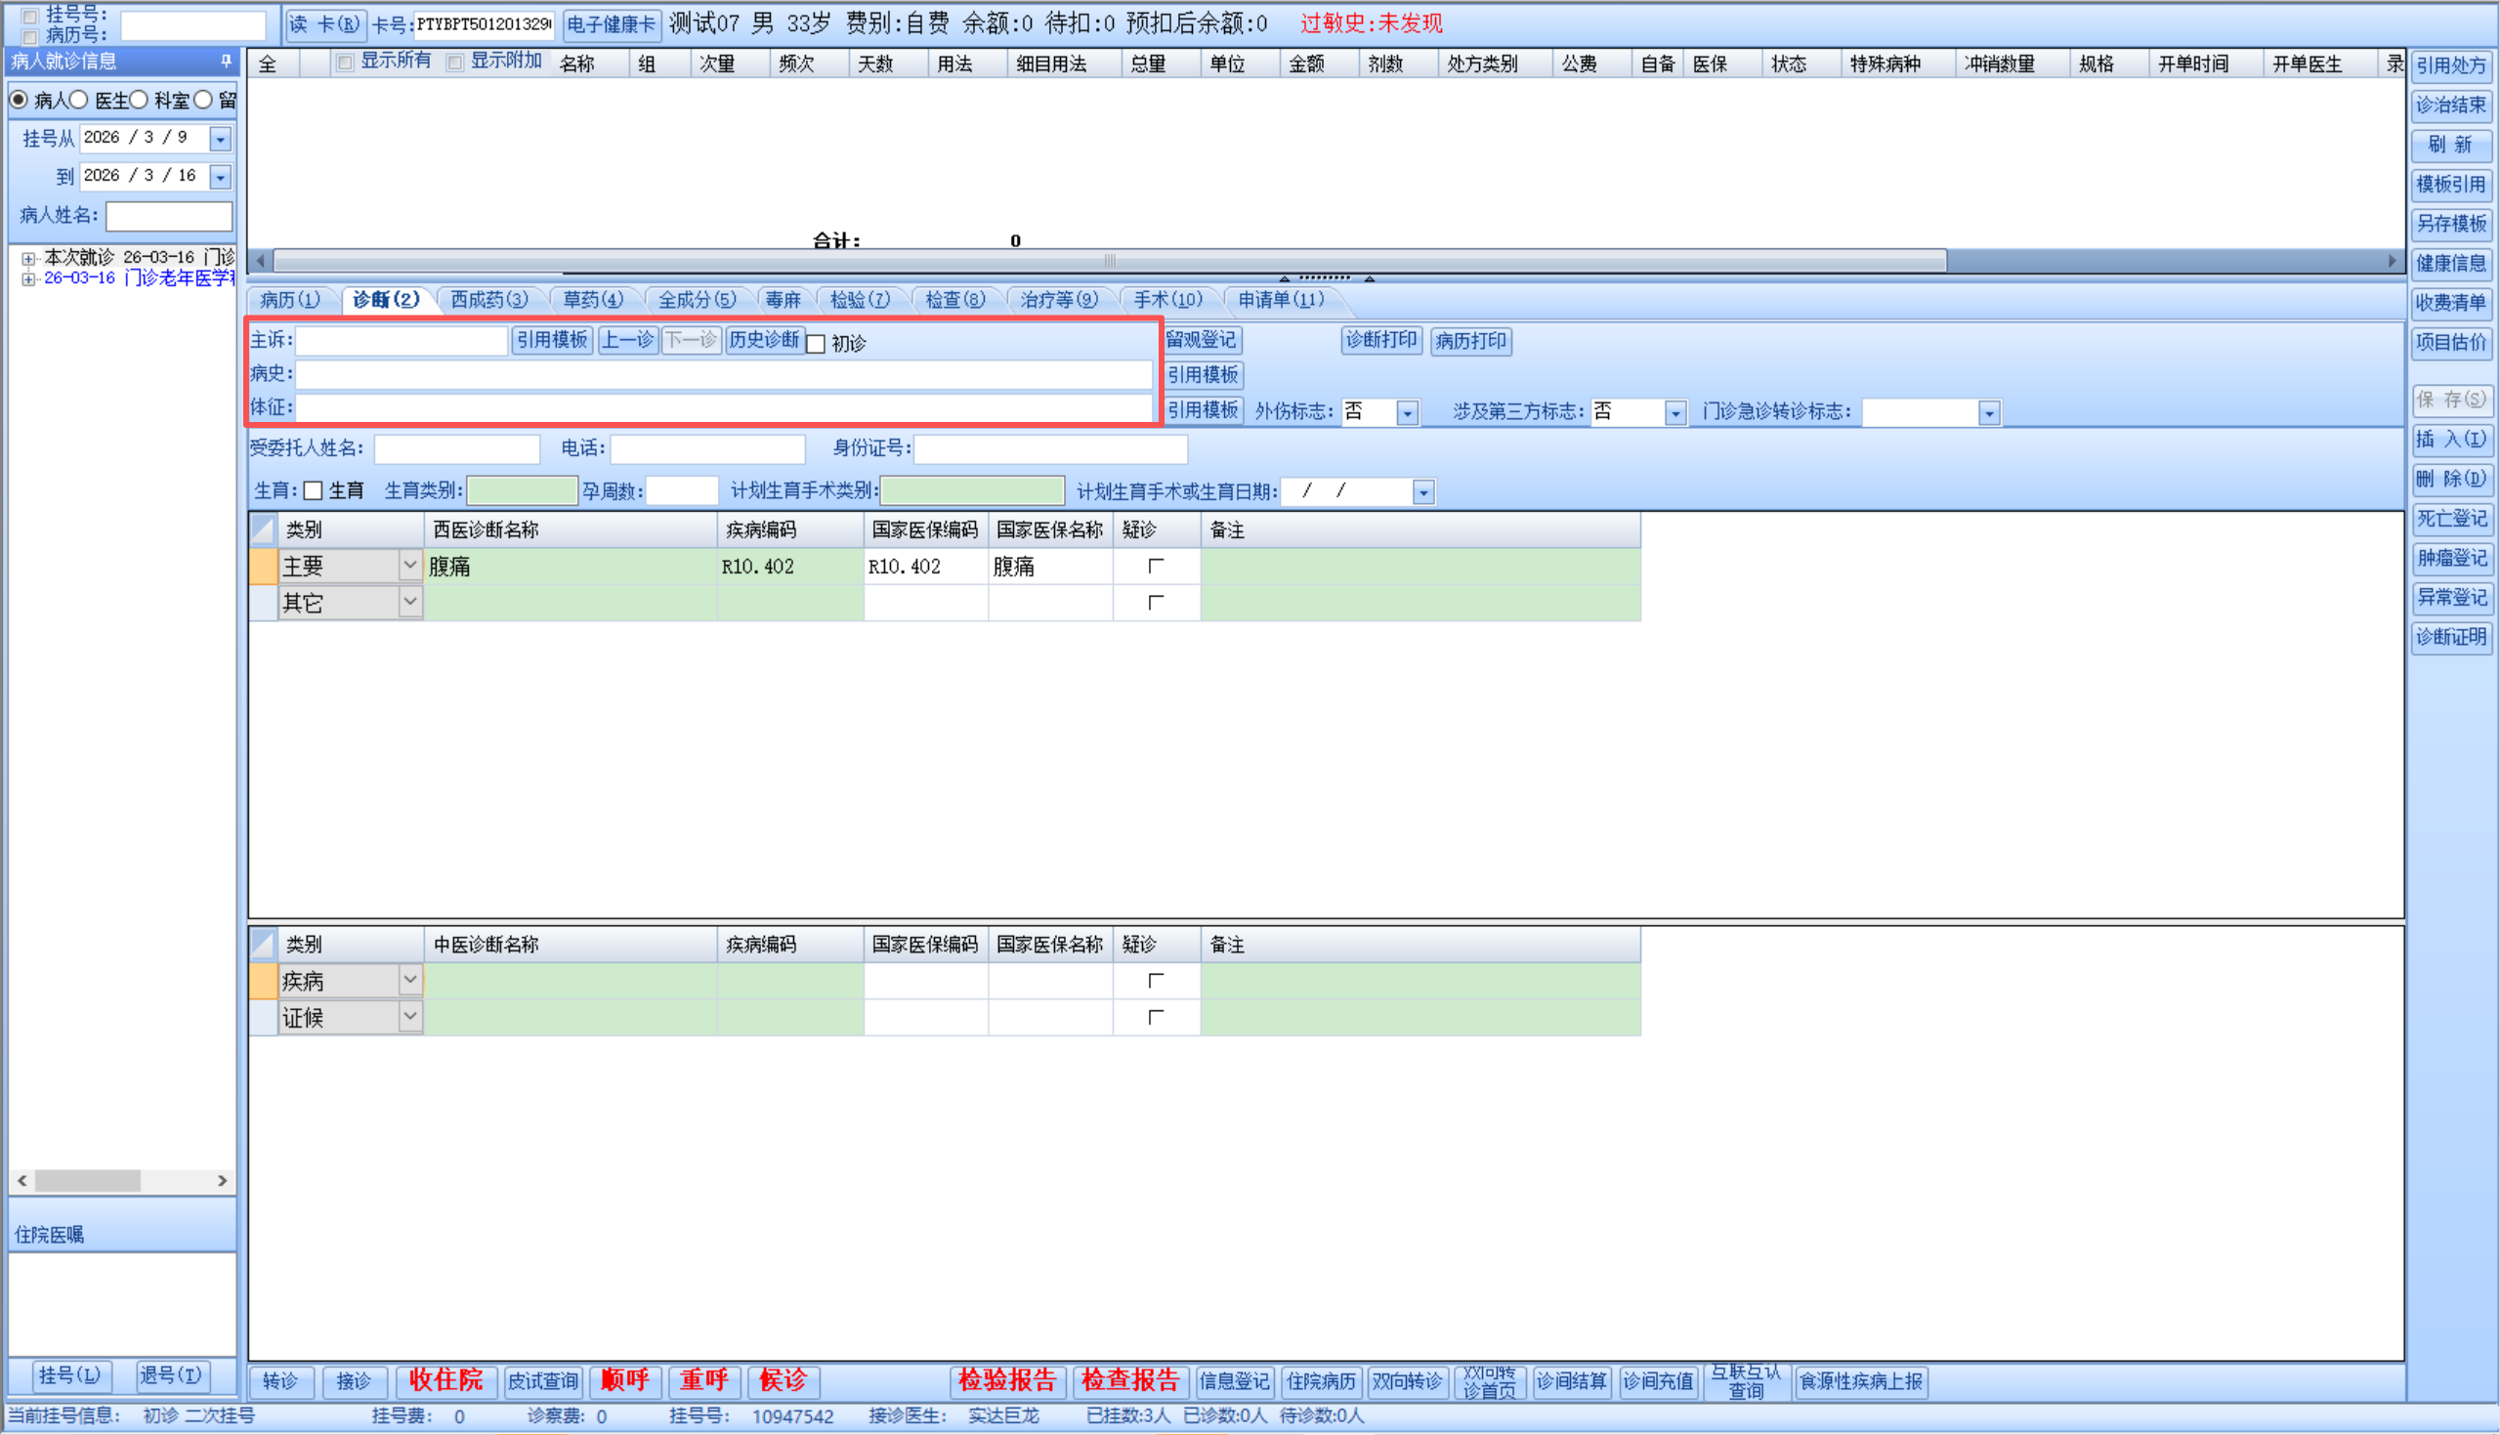
Task: Click the 主诉 input field
Action: click(402, 341)
